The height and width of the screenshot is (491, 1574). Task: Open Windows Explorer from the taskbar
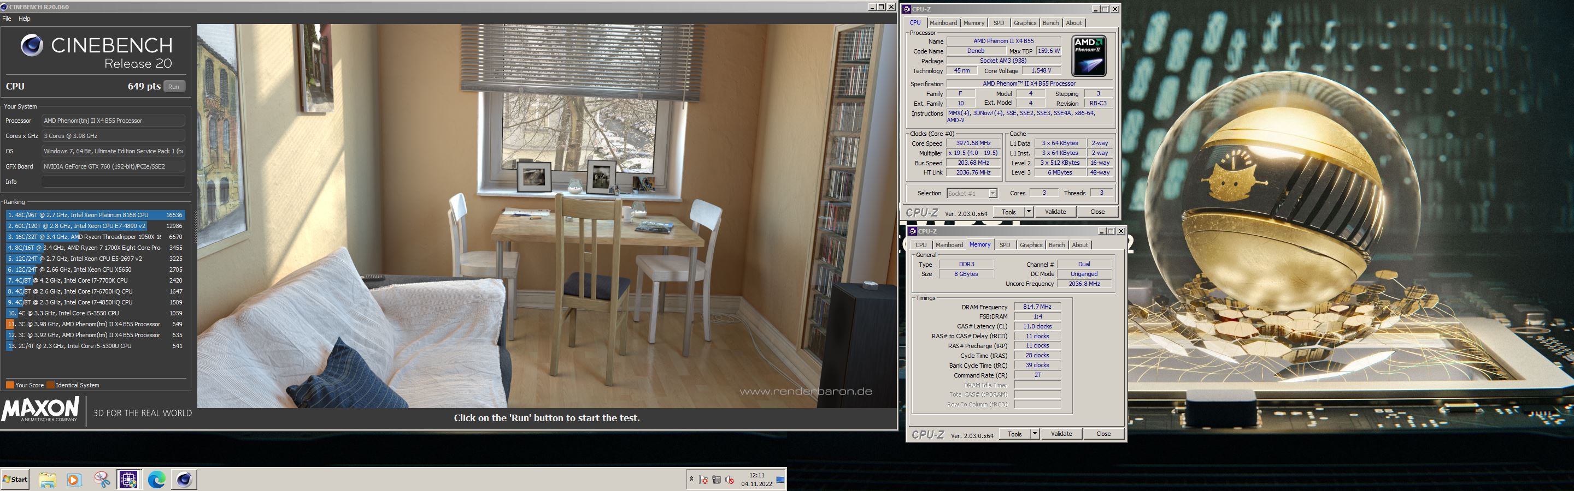point(48,480)
